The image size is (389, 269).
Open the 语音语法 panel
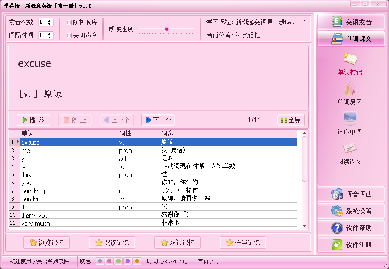351,194
